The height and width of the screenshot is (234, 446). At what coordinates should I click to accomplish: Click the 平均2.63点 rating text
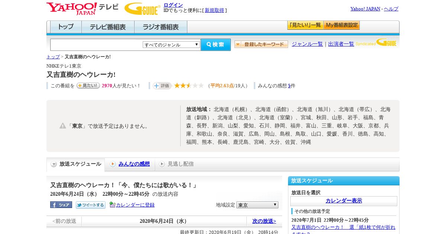tap(222, 86)
